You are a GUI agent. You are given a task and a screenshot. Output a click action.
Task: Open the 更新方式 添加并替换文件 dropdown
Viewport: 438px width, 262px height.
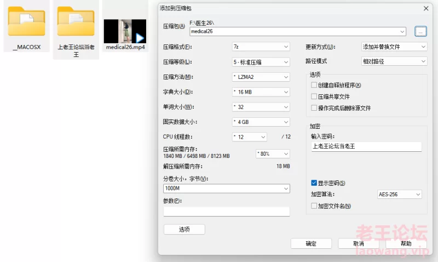[x=394, y=47]
